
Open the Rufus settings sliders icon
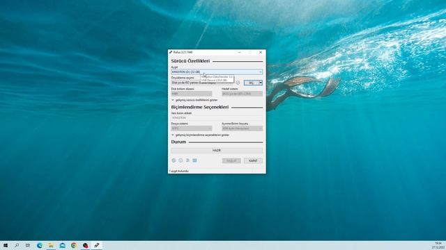pyautogui.click(x=187, y=160)
